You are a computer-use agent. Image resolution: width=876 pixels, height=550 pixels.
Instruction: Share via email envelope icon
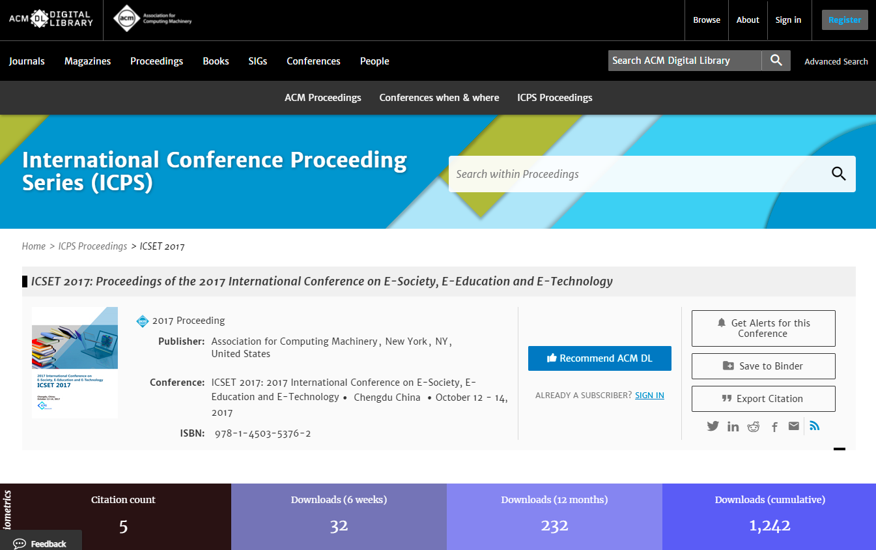tap(793, 426)
